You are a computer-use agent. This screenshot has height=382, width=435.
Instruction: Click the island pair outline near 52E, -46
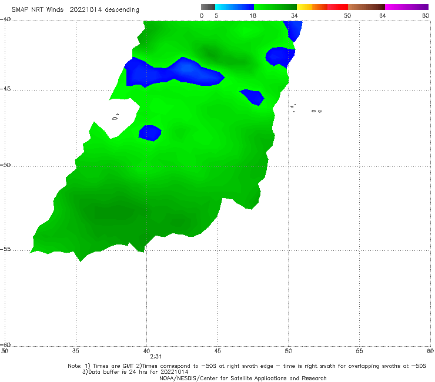coord(316,111)
